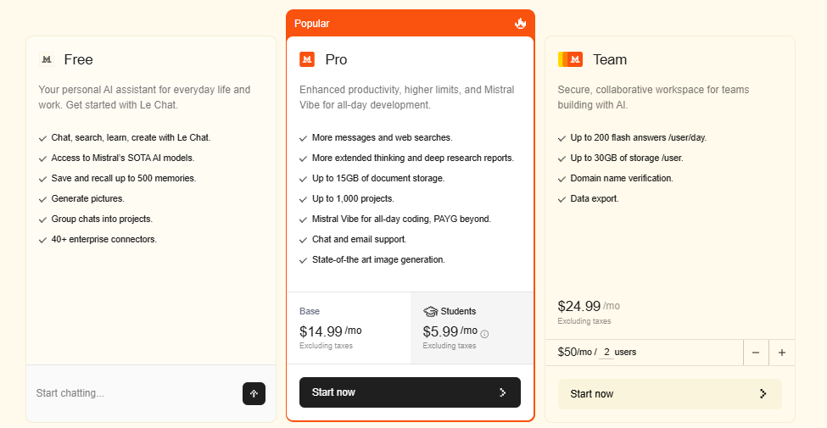Send message with the up-arrow button
The height and width of the screenshot is (428, 827).
[254, 394]
